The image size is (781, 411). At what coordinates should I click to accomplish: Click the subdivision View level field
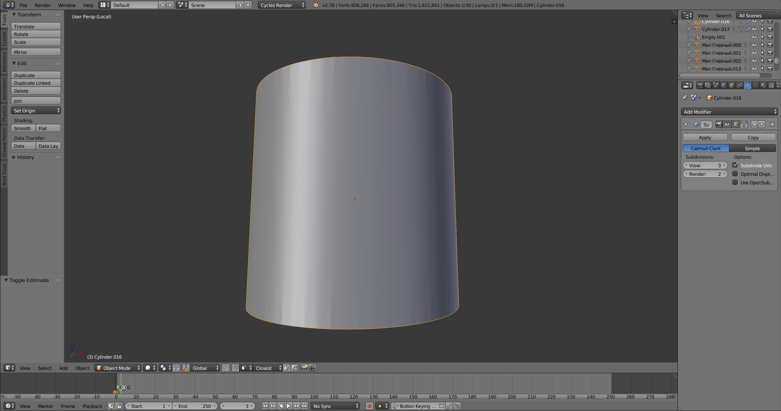pos(705,165)
